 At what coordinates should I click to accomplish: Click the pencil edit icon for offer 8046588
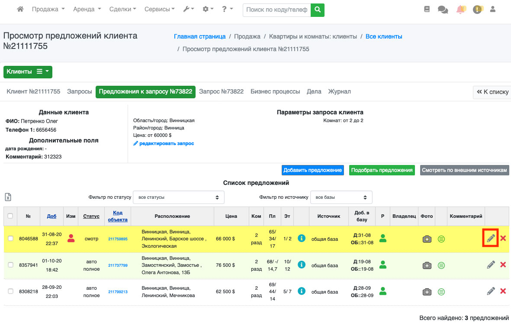point(491,238)
